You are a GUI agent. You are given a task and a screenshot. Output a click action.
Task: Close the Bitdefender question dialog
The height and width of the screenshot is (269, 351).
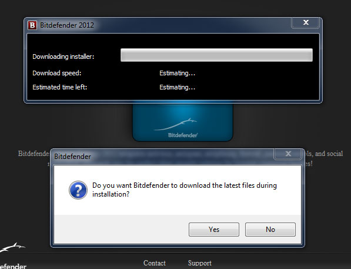(x=288, y=154)
